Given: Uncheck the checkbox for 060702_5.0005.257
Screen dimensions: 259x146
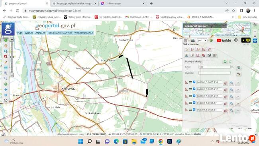Looking at the screenshot, I should click(194, 89).
